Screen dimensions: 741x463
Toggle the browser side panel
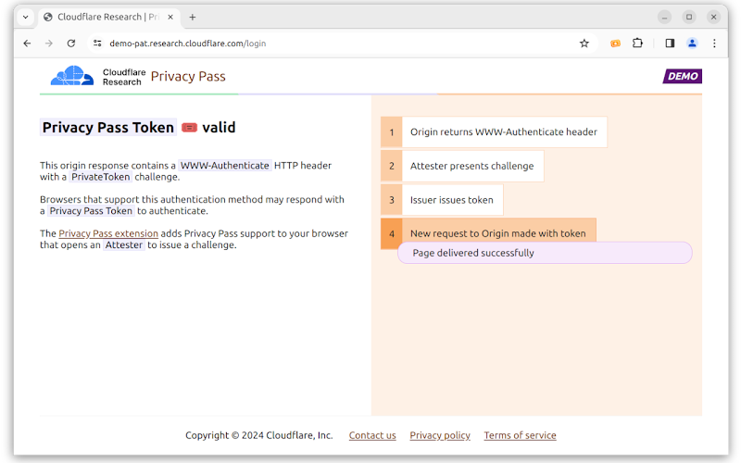tap(670, 44)
